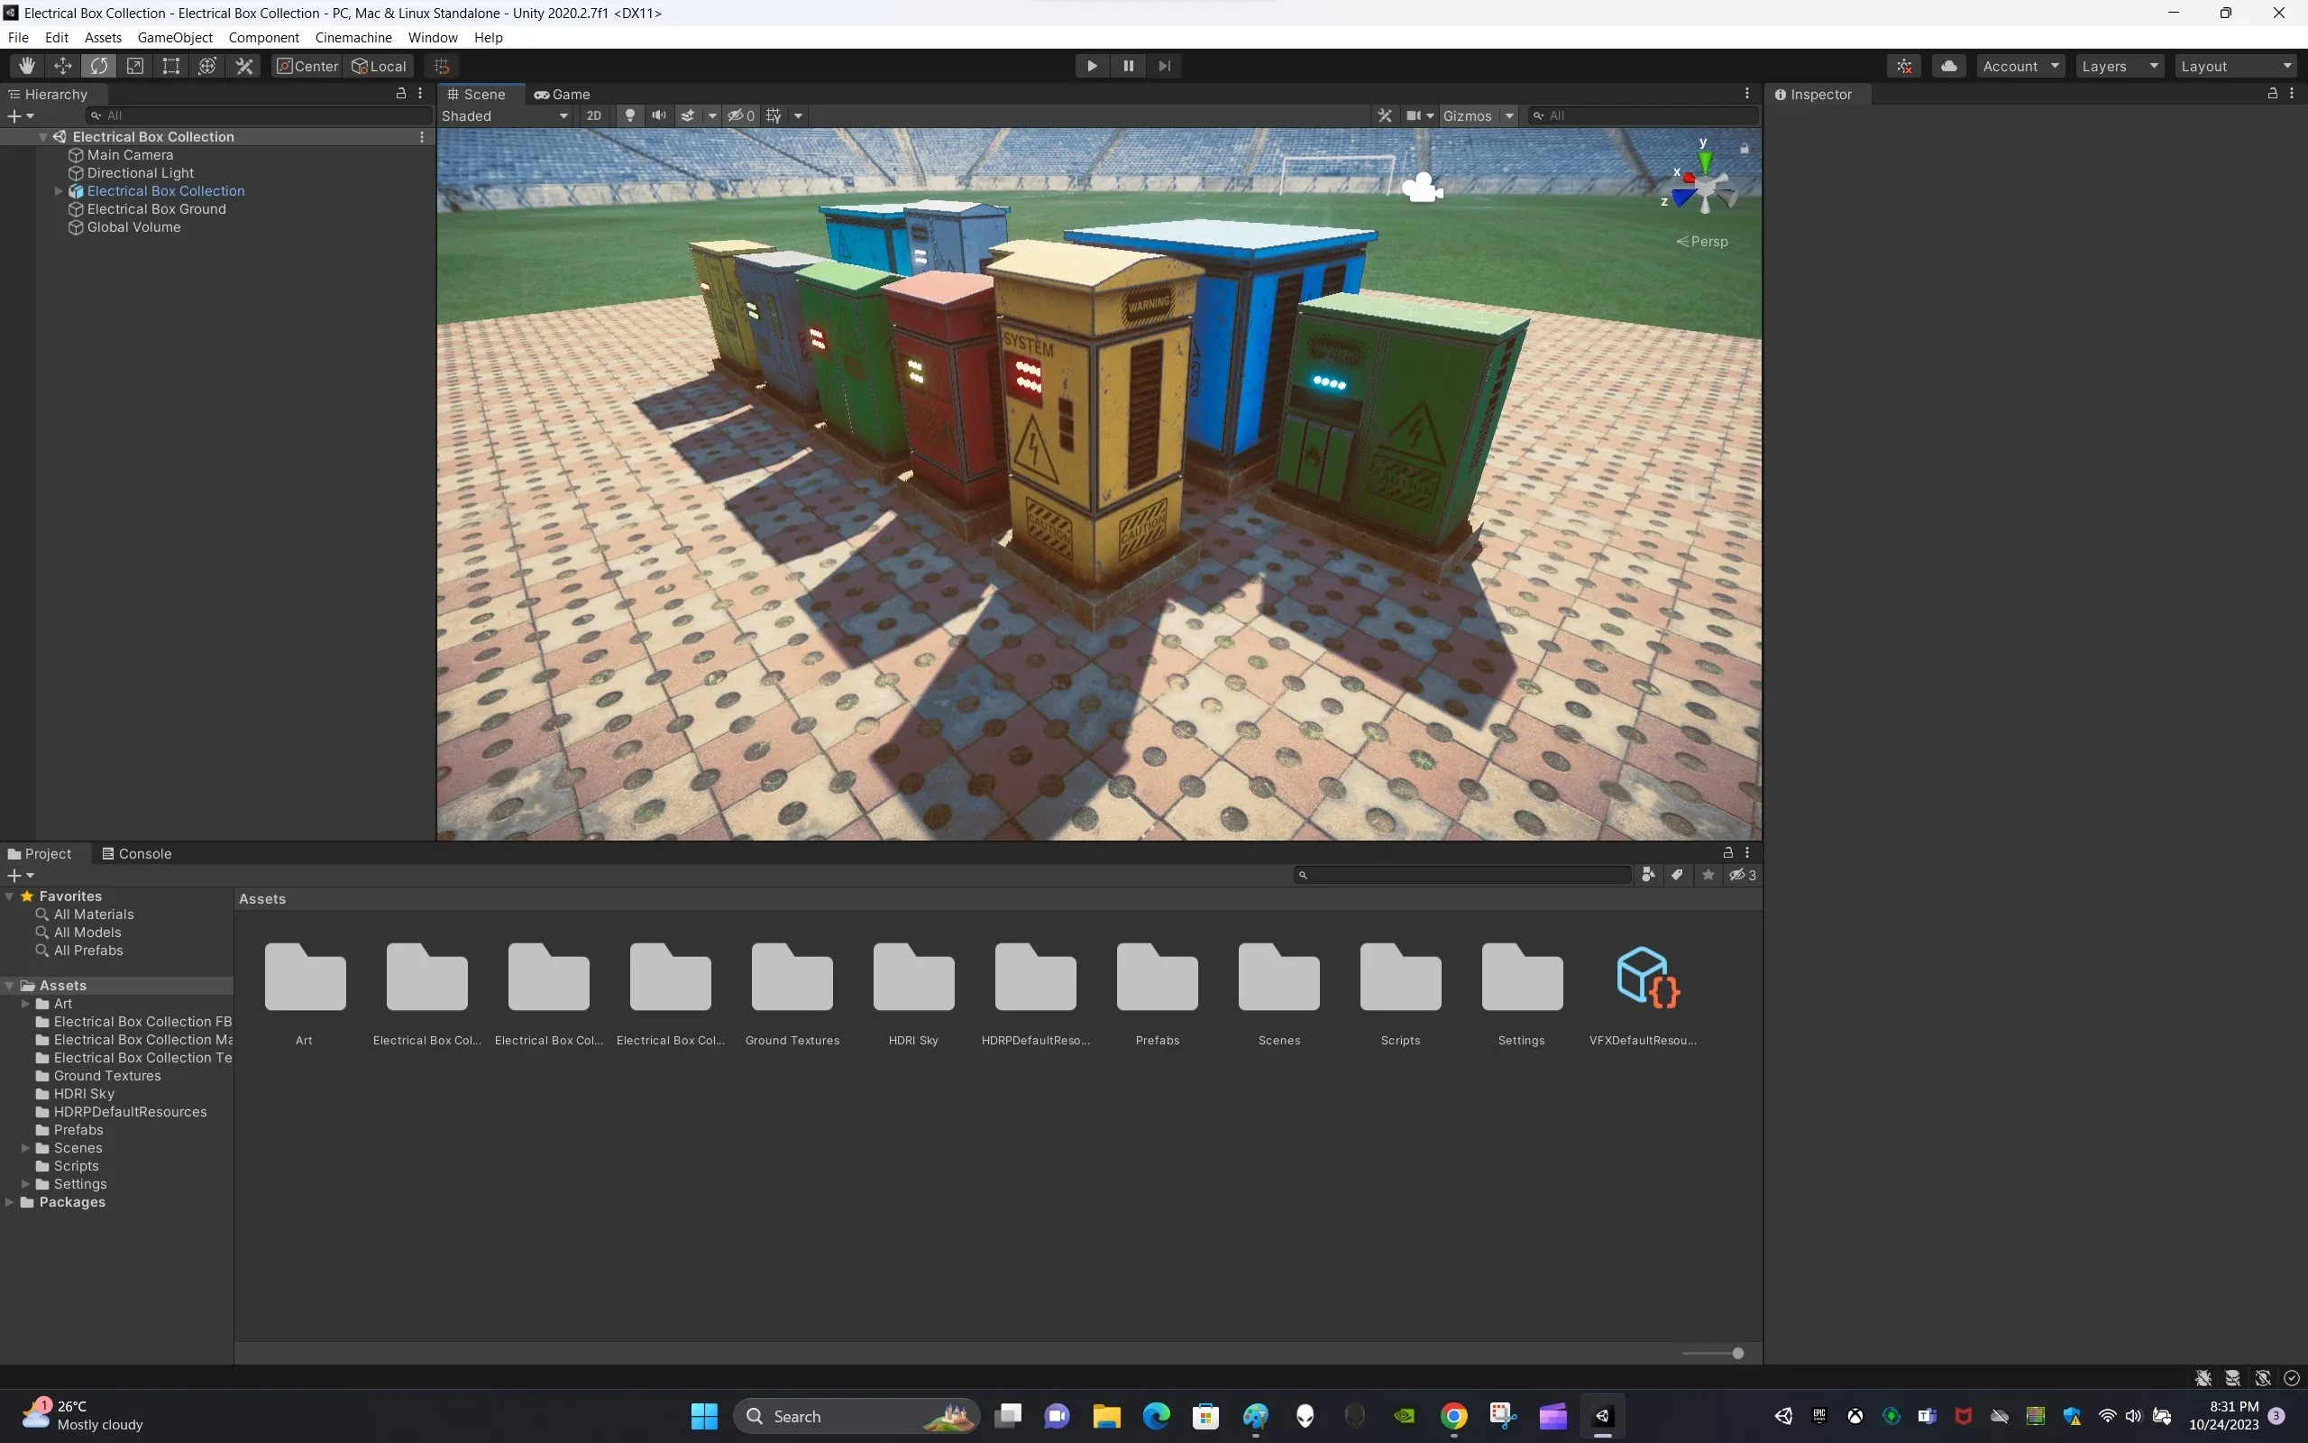
Task: Click the Project search field
Action: click(1463, 875)
